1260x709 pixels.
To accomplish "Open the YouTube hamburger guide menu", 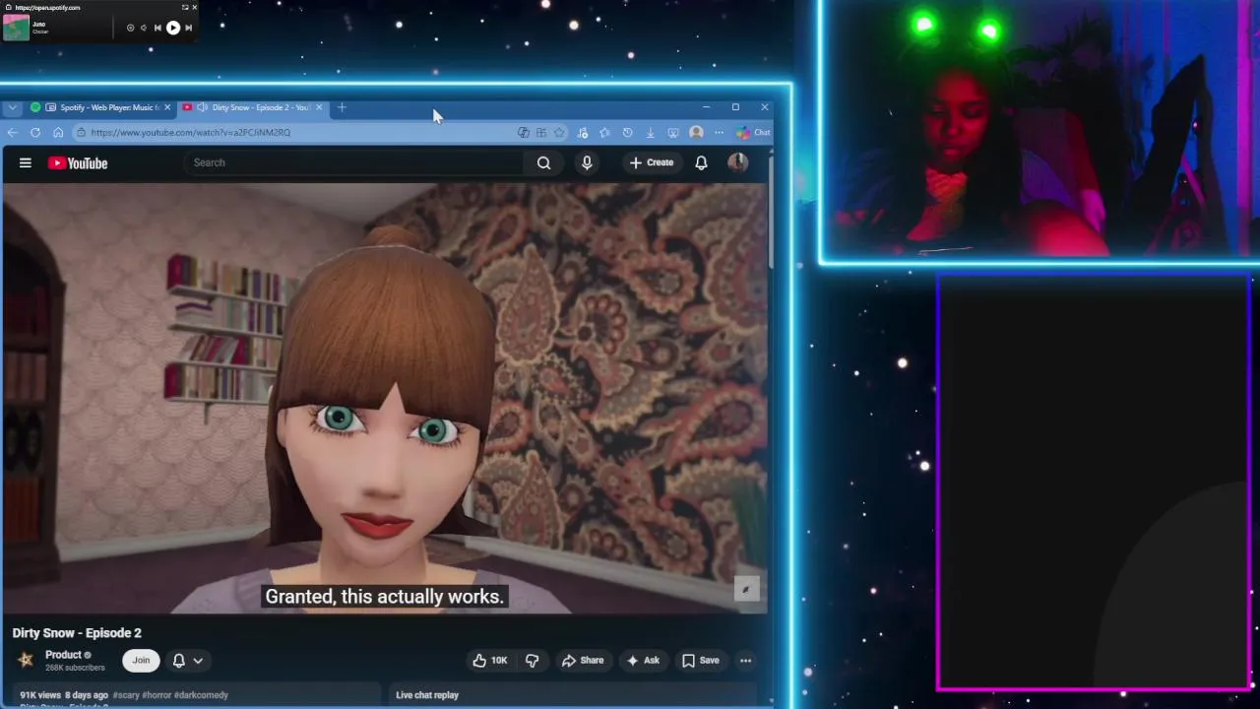I will click(25, 162).
